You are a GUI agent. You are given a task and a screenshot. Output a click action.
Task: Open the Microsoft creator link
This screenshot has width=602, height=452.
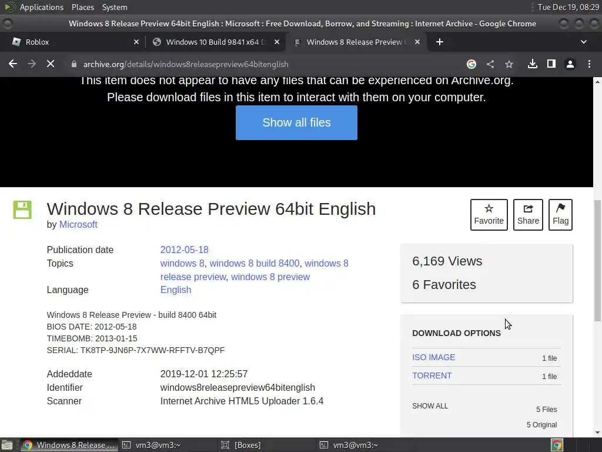78,224
